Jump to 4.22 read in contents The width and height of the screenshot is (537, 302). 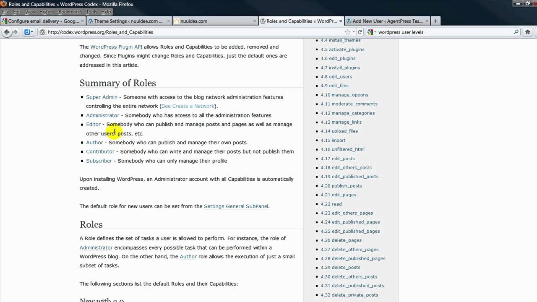coord(331,204)
